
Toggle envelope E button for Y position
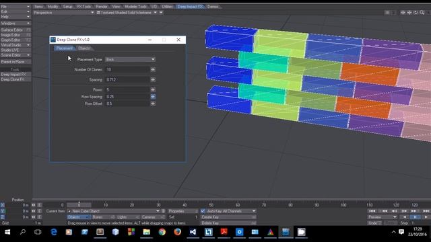click(40, 211)
